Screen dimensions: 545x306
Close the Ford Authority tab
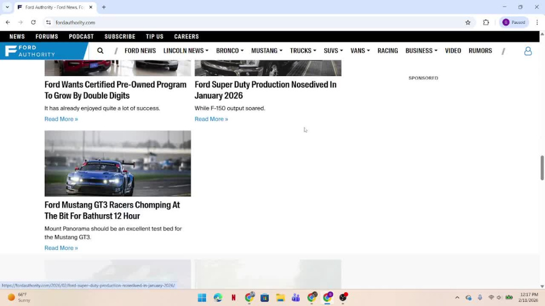90,7
